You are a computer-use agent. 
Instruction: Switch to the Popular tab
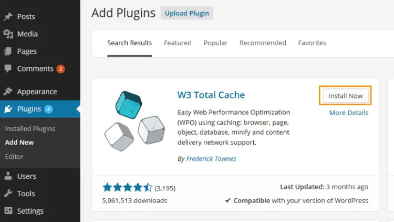(215, 43)
